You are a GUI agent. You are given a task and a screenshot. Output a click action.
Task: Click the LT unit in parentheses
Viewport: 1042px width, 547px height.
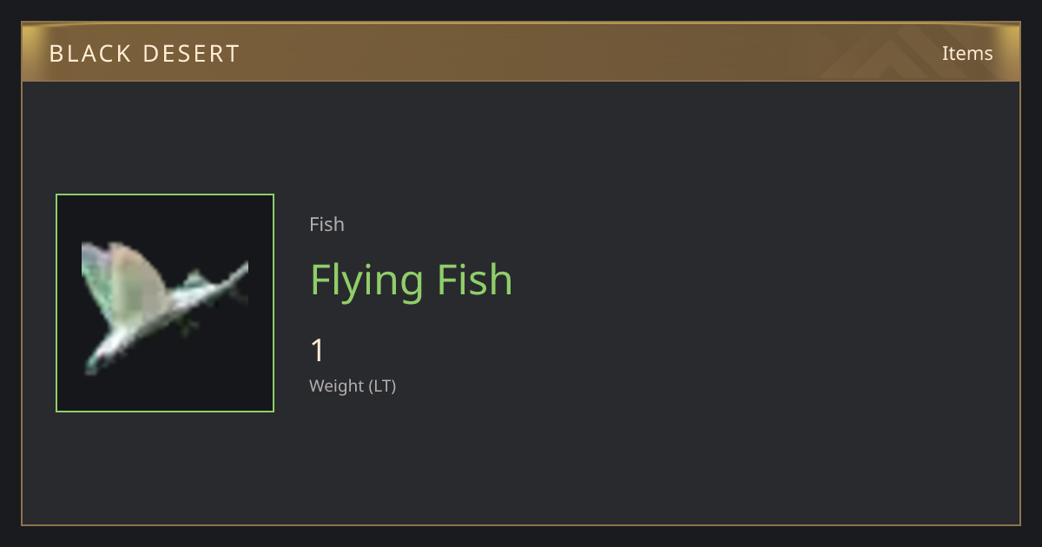pyautogui.click(x=383, y=386)
